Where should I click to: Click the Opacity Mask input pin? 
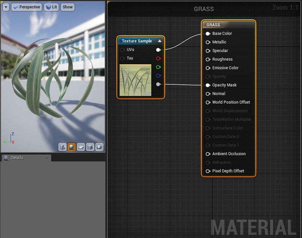(208, 85)
